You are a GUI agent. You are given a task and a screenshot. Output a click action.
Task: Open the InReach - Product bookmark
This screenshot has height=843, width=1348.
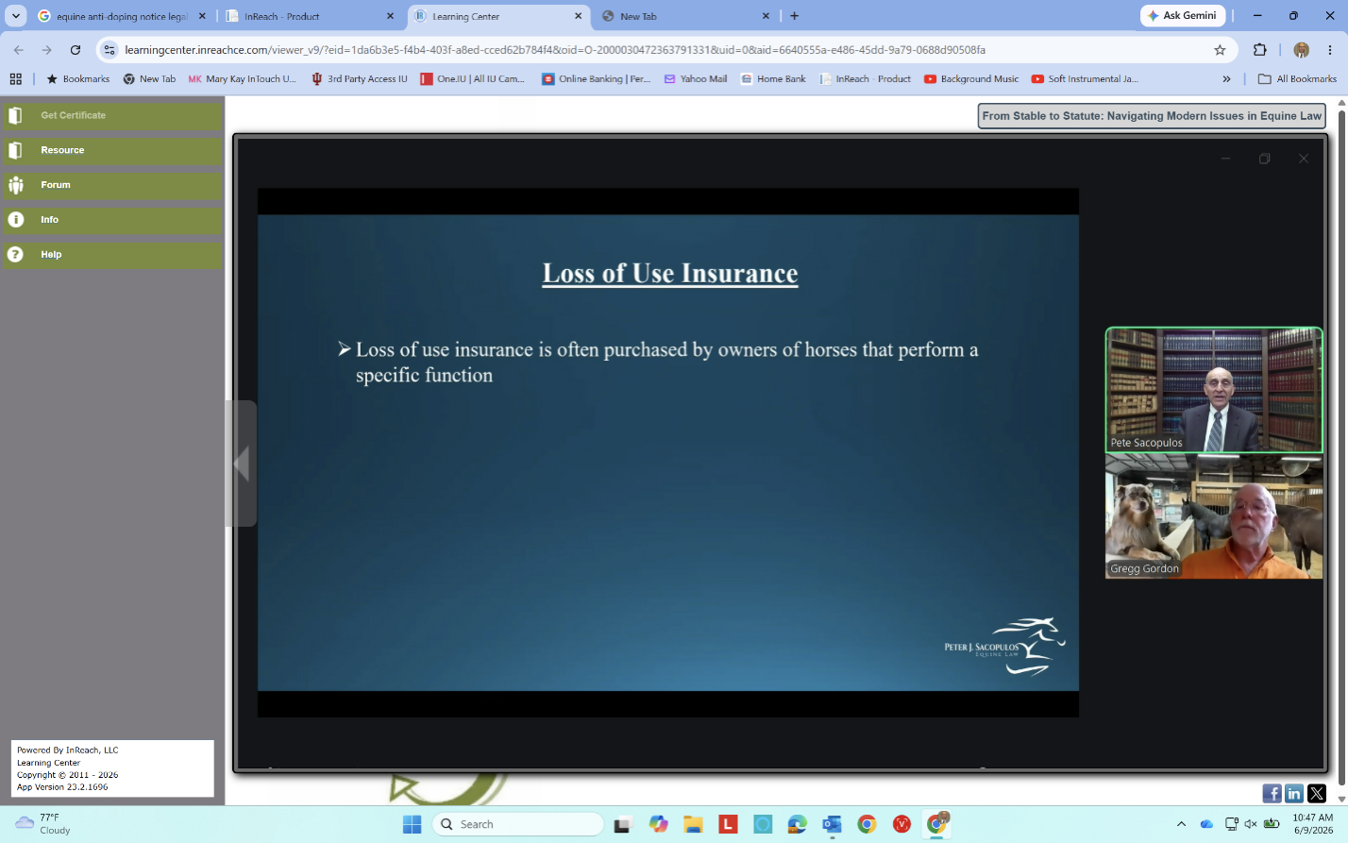(866, 79)
